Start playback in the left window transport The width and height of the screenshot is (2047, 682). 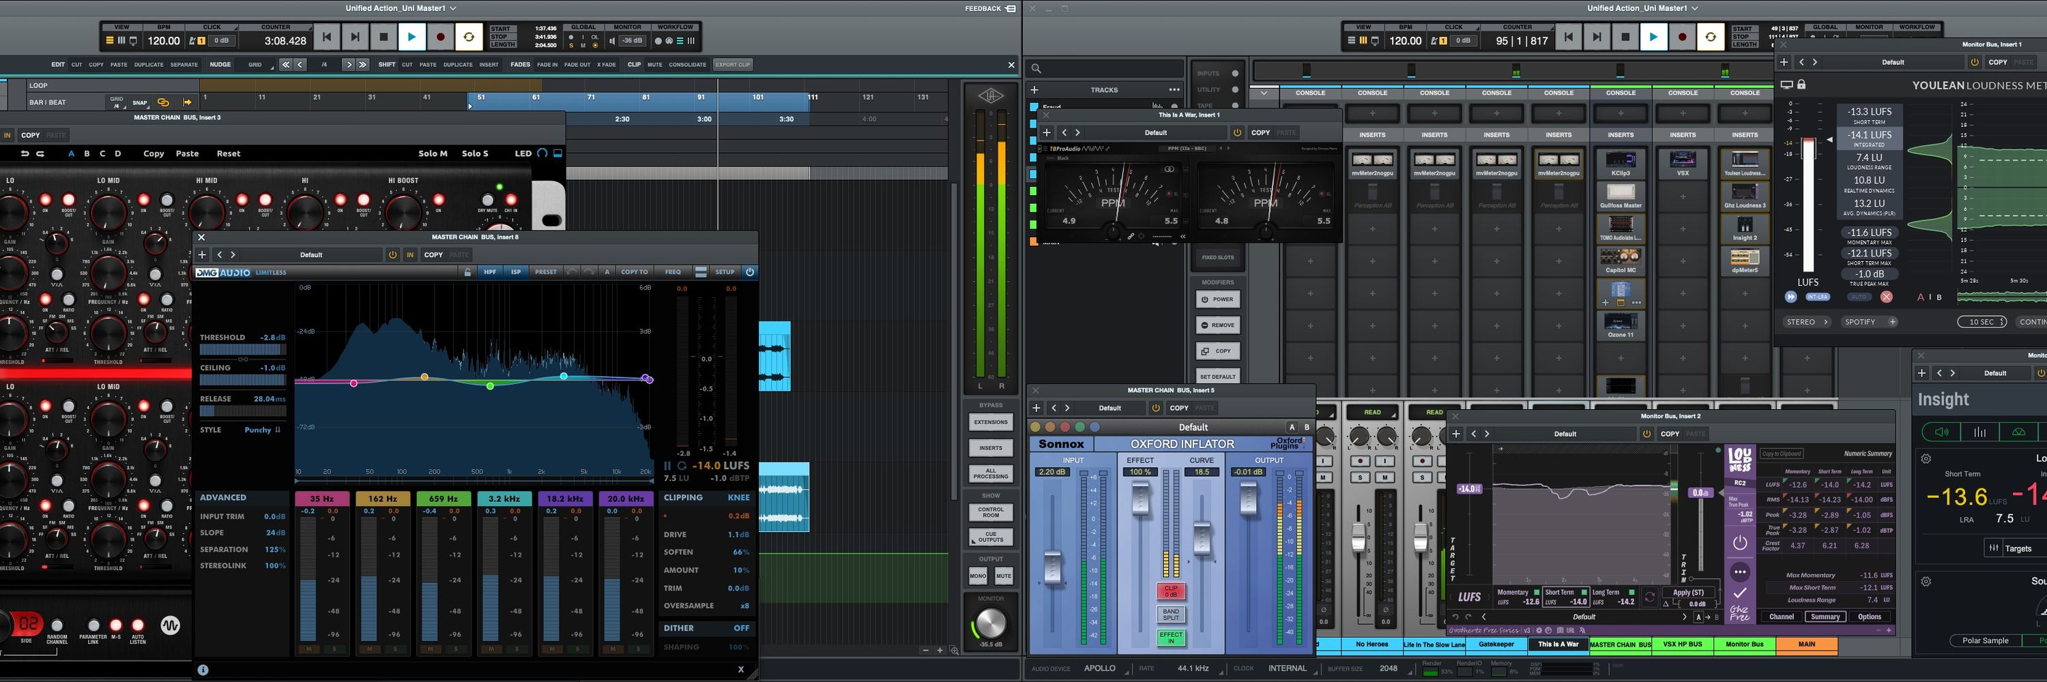411,37
